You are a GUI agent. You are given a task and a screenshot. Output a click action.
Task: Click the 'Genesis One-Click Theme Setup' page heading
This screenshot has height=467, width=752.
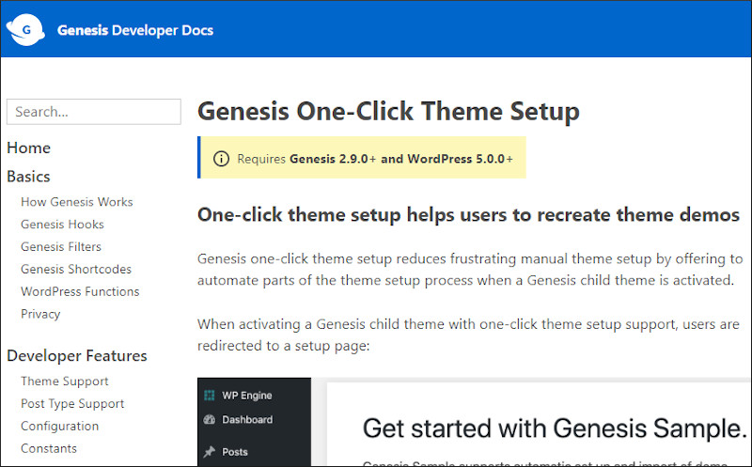[x=388, y=111]
